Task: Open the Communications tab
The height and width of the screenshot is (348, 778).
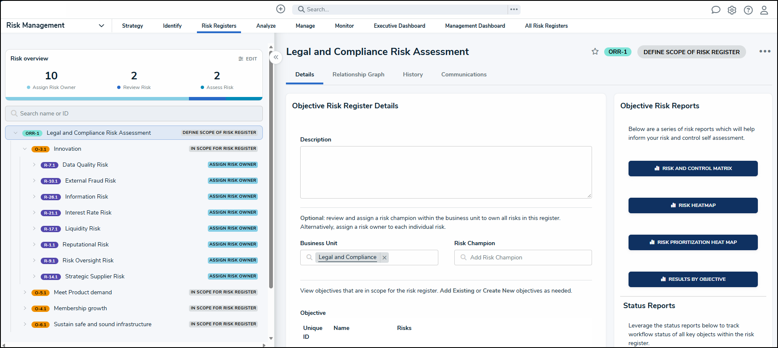Action: coord(464,75)
